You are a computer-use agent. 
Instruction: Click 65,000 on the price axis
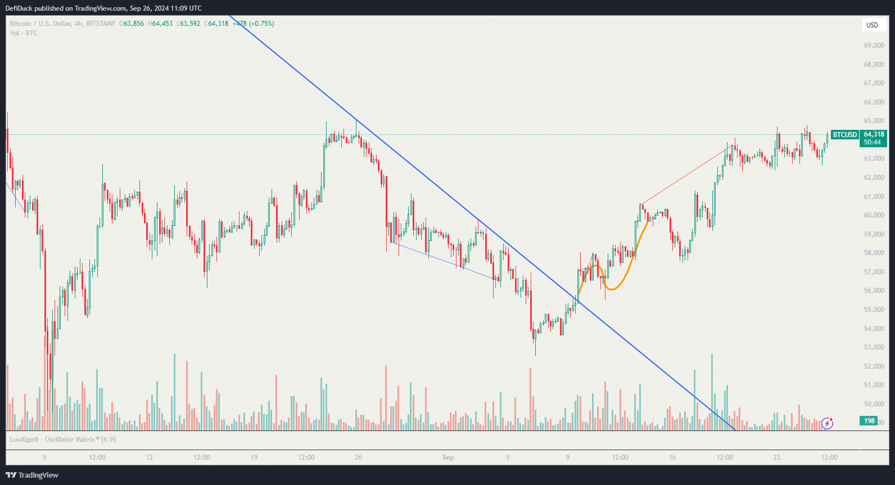(x=874, y=121)
